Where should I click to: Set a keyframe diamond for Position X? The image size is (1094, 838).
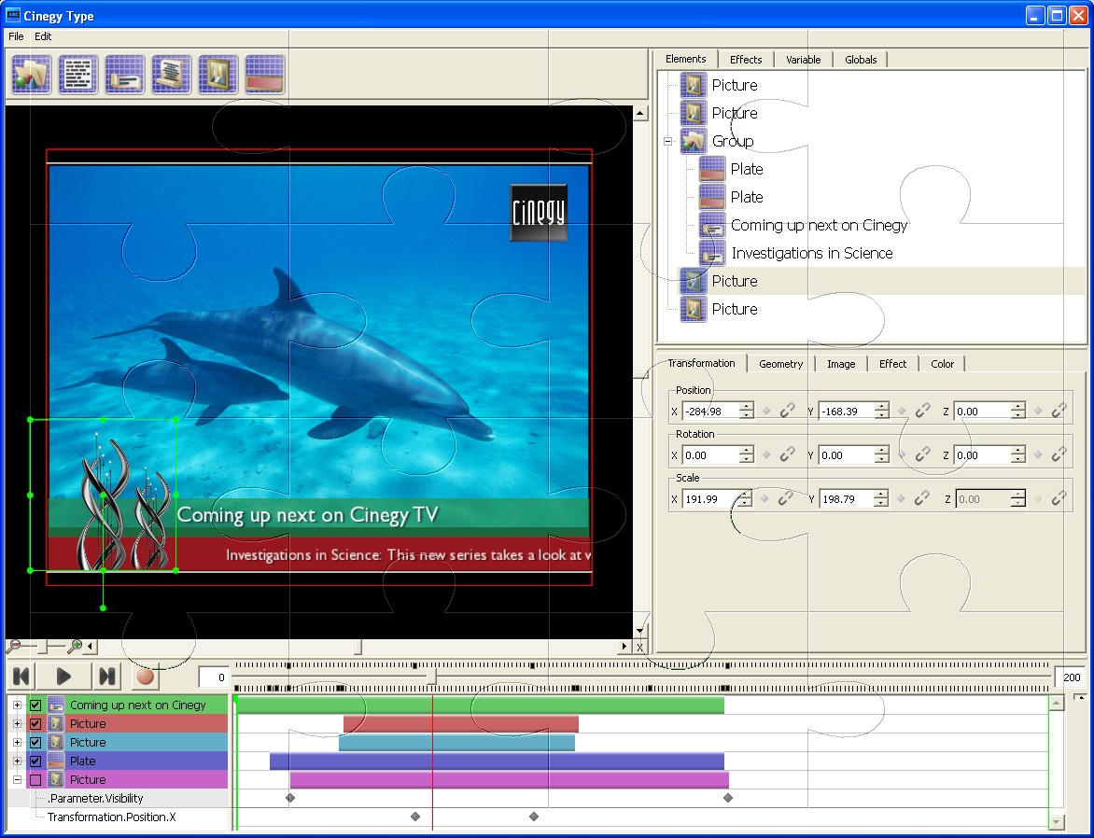(x=766, y=411)
